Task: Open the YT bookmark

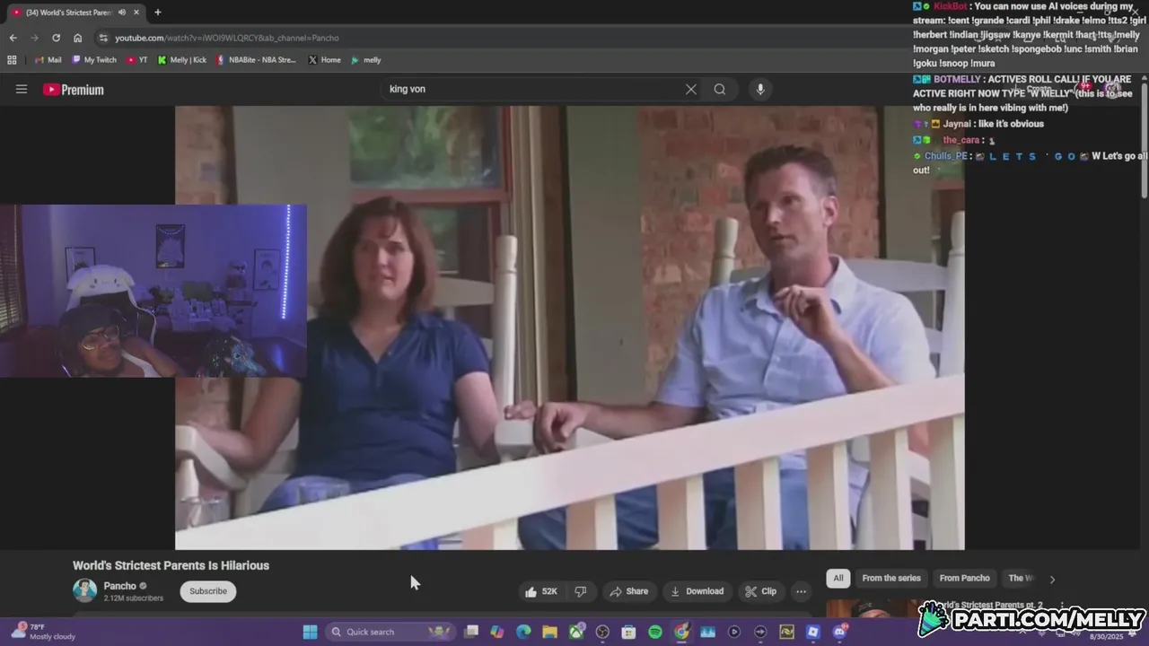Action: (136, 60)
